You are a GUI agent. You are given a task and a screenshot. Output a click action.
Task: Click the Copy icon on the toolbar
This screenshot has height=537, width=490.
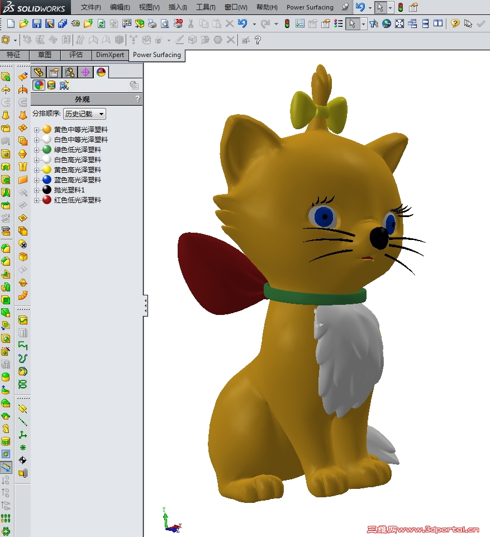[x=203, y=23]
